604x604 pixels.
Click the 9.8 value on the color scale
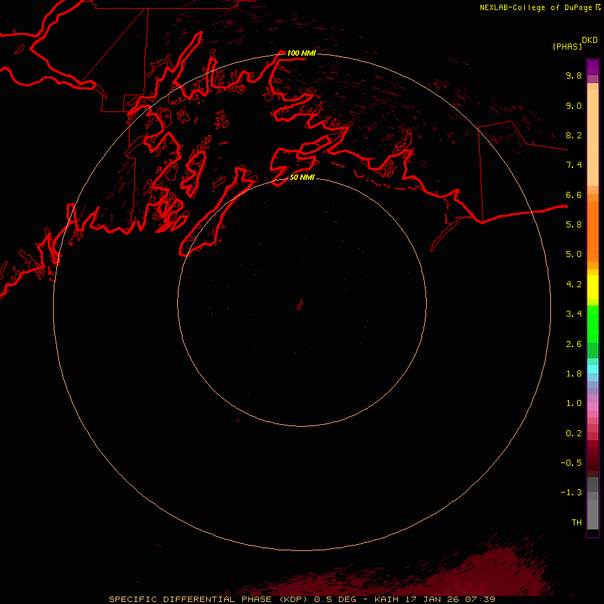tap(574, 75)
